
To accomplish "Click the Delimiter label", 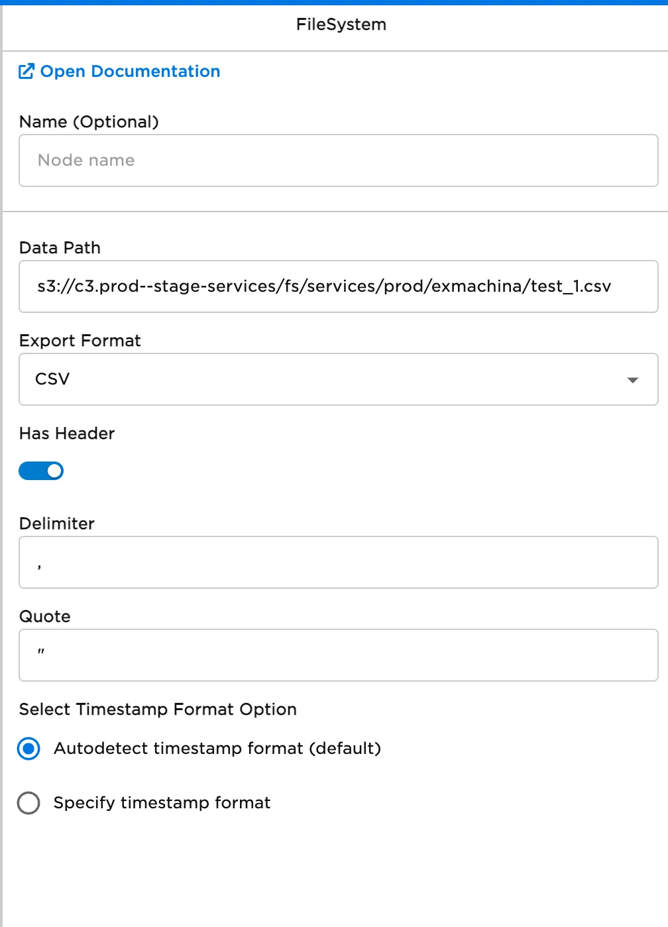I will point(57,524).
